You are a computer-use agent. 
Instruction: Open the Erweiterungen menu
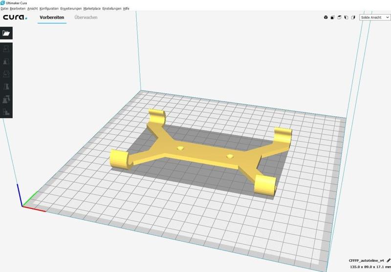71,8
